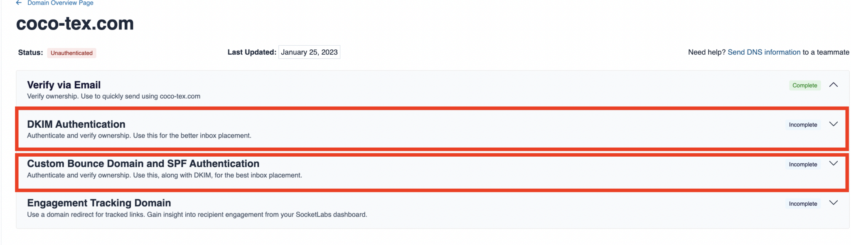Expand the DKIM Authentication section

coord(833,124)
